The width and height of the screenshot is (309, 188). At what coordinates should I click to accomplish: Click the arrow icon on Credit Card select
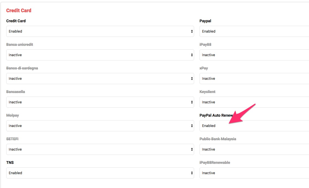click(192, 31)
